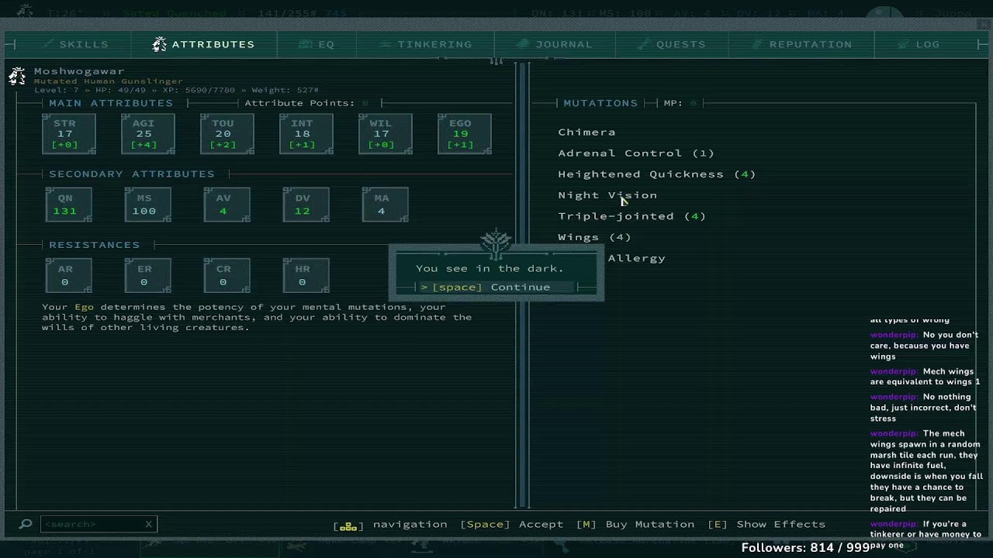Click Continue in the popup dialog
The width and height of the screenshot is (993, 558).
(496, 288)
